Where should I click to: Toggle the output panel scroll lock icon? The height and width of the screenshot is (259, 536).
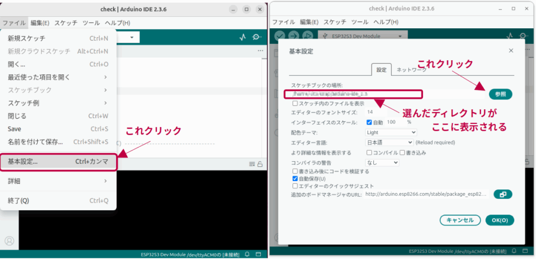[x=260, y=164]
